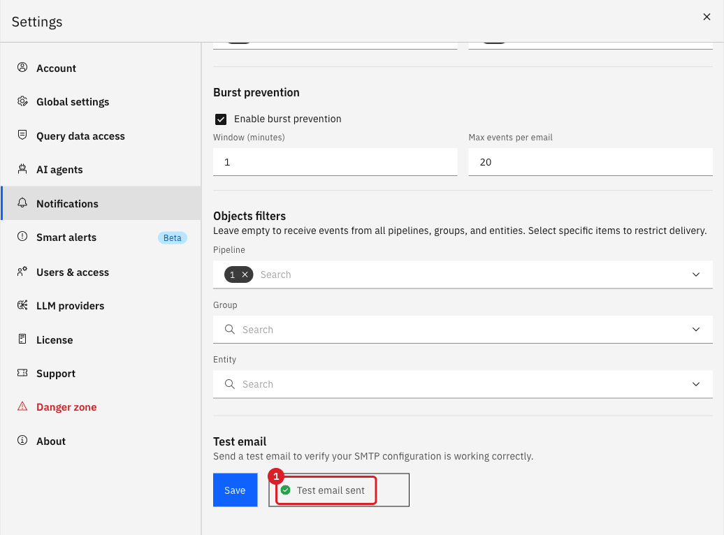Open the Account settings section

click(x=101, y=68)
